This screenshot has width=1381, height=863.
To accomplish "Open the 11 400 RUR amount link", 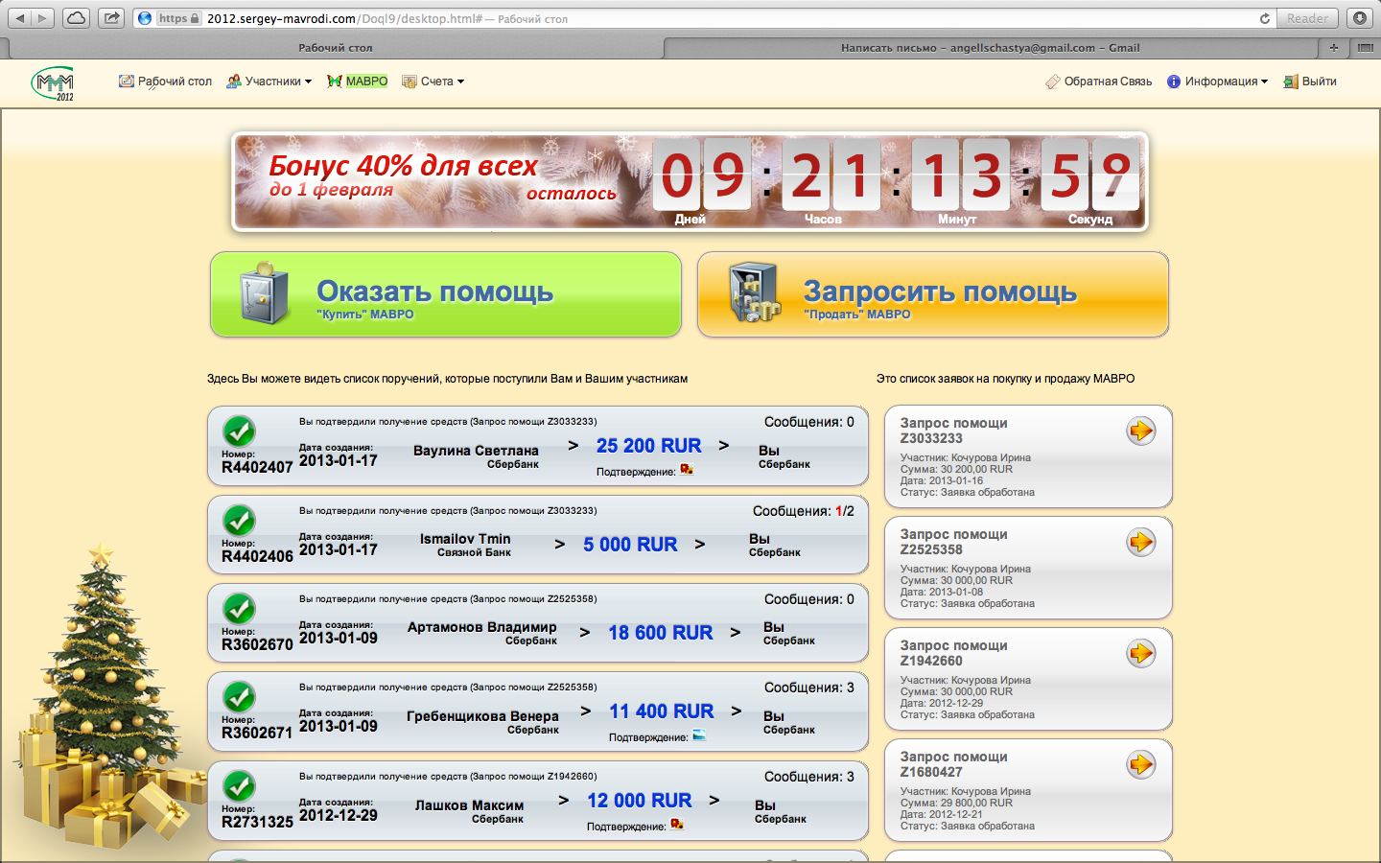I will click(x=662, y=711).
